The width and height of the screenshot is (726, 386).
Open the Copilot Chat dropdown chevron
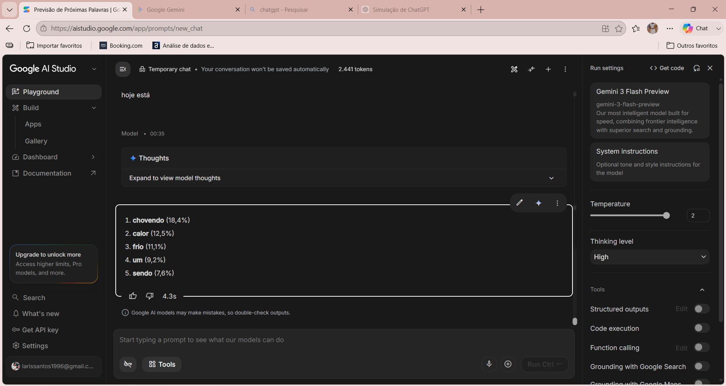[718, 28]
